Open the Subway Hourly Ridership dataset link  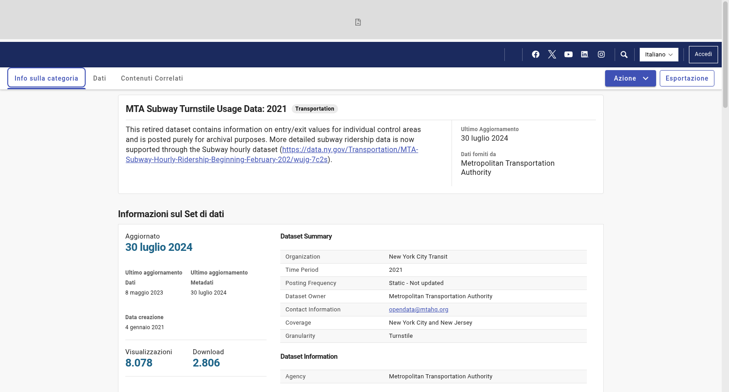[x=272, y=155]
